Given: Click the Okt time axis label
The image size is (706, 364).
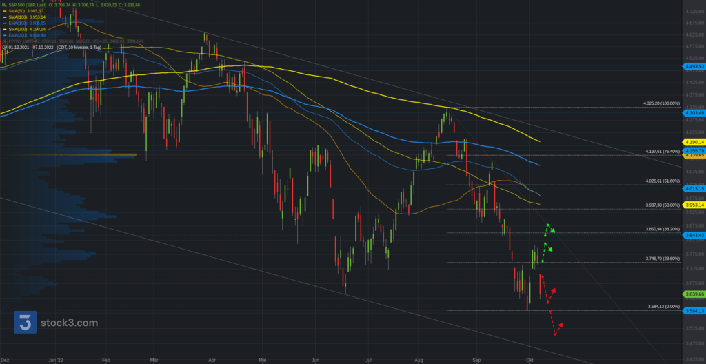Looking at the screenshot, I should pyautogui.click(x=529, y=360).
